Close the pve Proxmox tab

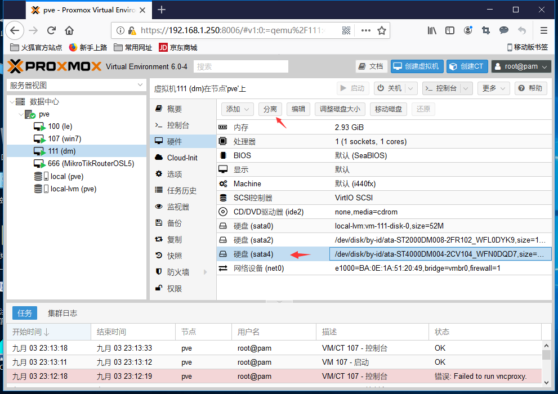click(142, 10)
